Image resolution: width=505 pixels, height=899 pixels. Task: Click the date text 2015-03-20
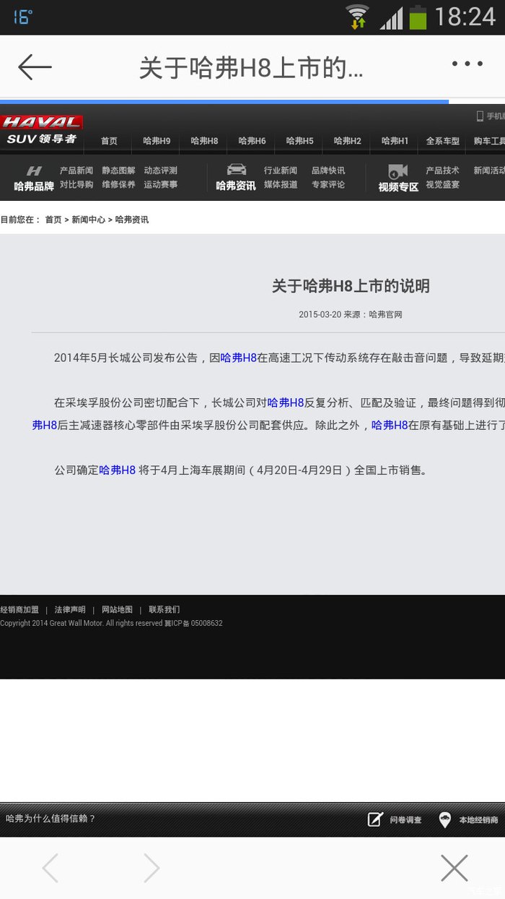click(x=320, y=314)
